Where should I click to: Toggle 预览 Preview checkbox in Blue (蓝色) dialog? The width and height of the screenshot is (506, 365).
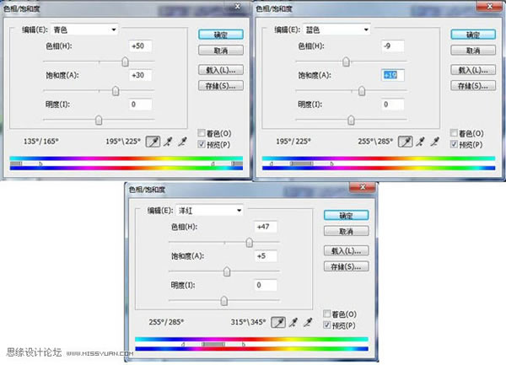coord(454,144)
